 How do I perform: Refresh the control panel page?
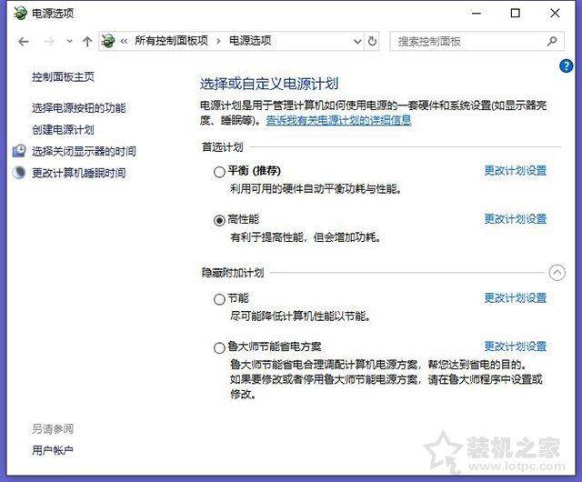(x=372, y=41)
